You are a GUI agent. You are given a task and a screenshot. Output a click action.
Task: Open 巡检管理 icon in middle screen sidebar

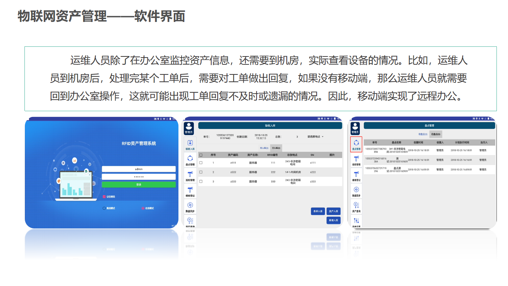[190, 175]
